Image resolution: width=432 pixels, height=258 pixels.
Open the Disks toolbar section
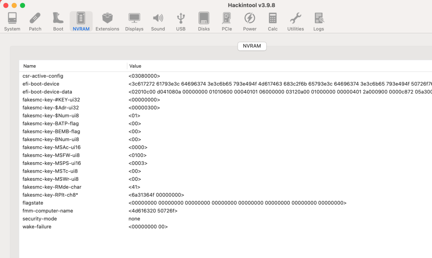tap(204, 22)
